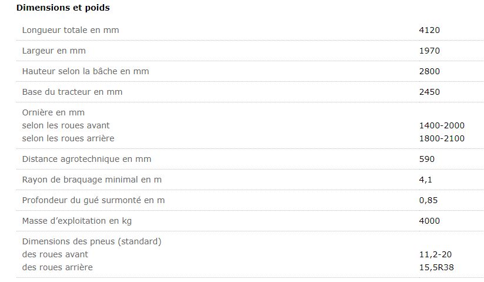Click the "Ornière en mm" label
The height and width of the screenshot is (282, 484).
point(53,112)
